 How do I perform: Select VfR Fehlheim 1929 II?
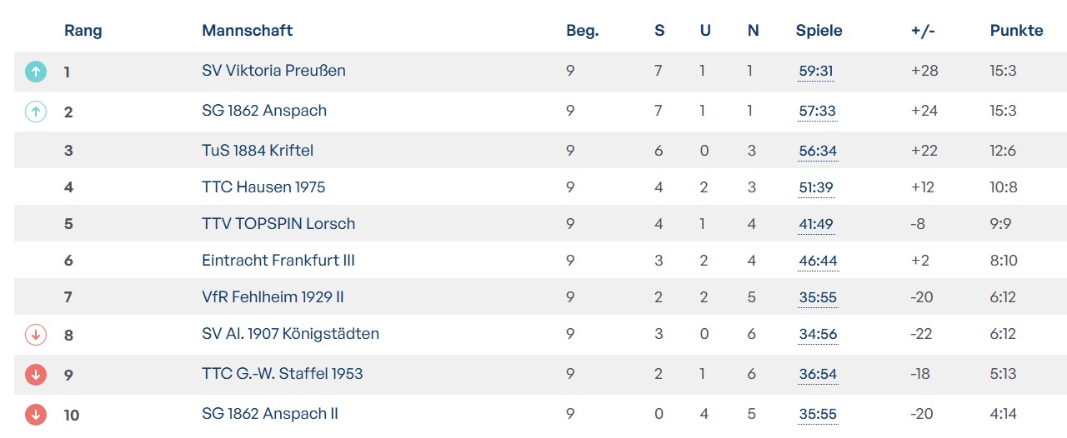[x=273, y=297]
